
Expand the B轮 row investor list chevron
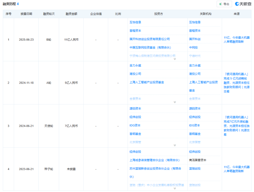(x=175, y=59)
